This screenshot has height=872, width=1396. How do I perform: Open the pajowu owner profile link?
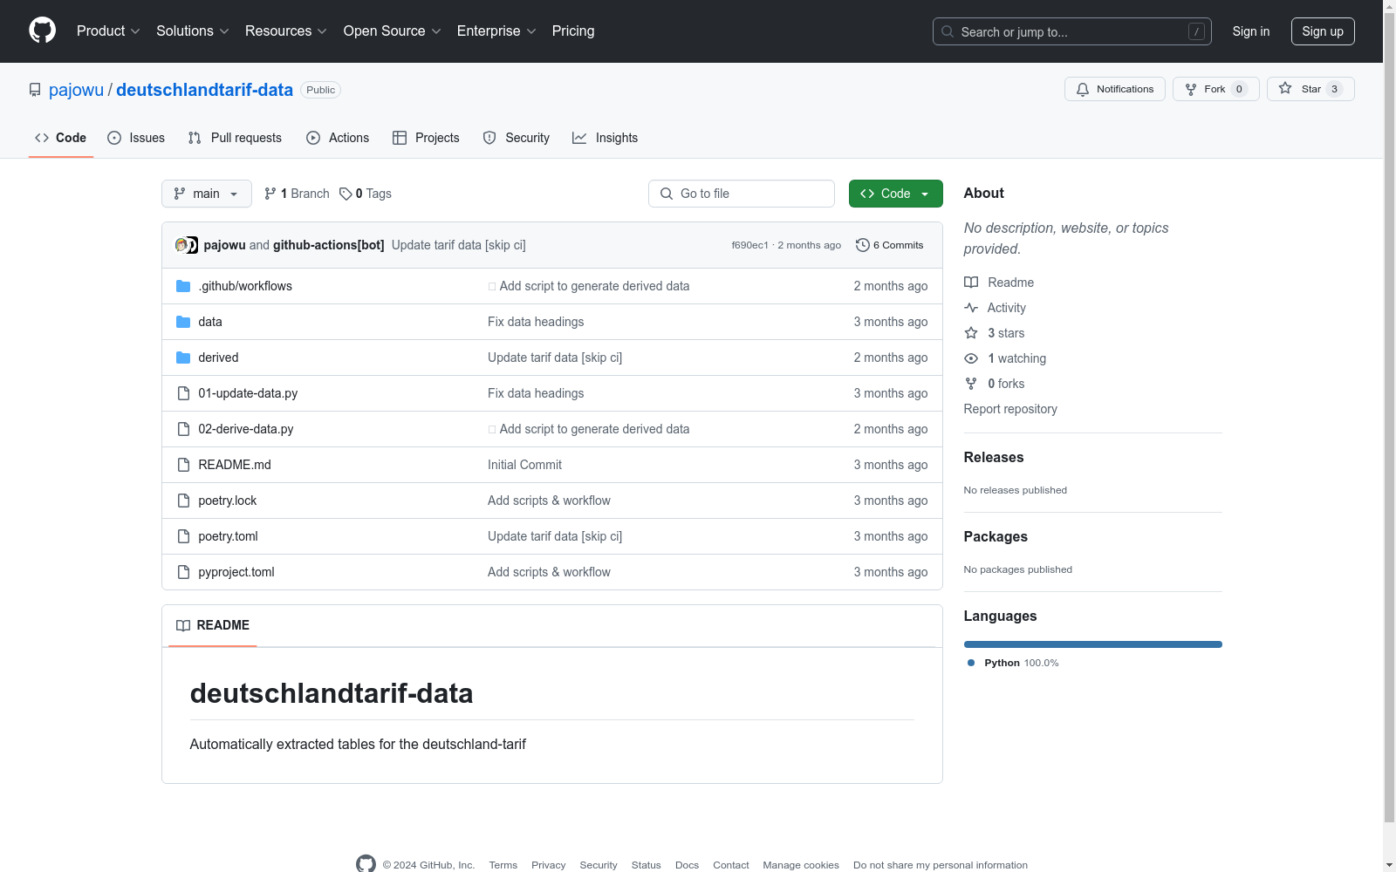(76, 90)
